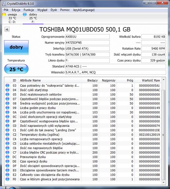Click the 25 °C temperature button
This screenshot has height=189, width=170.
(x=16, y=69)
